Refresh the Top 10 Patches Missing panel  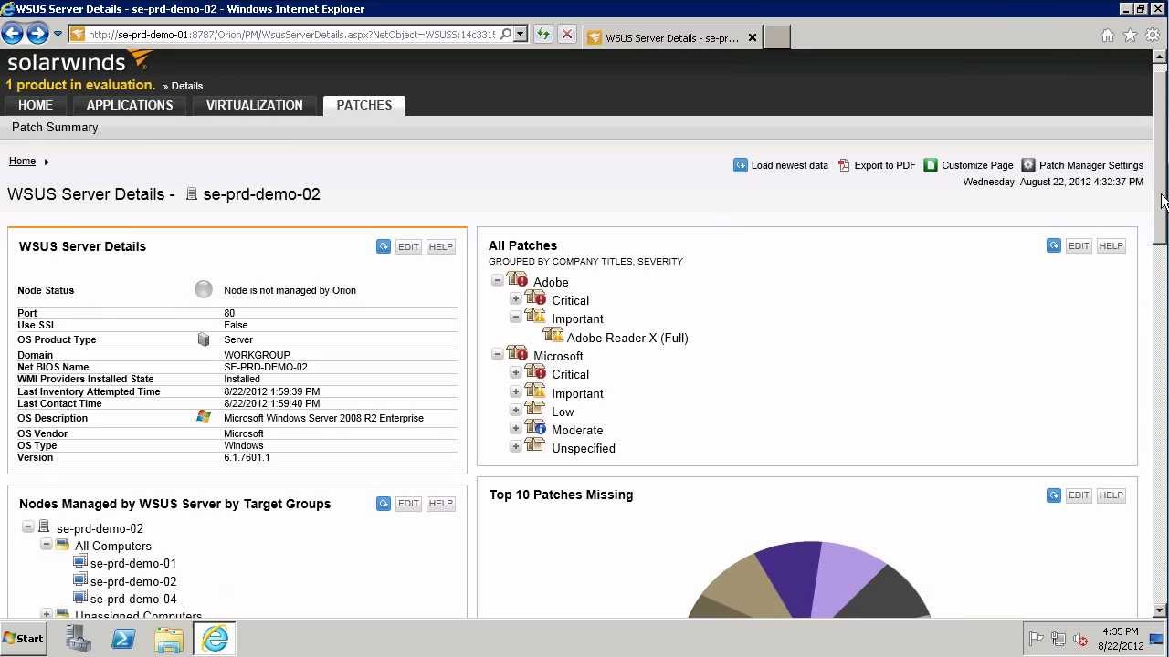1054,495
